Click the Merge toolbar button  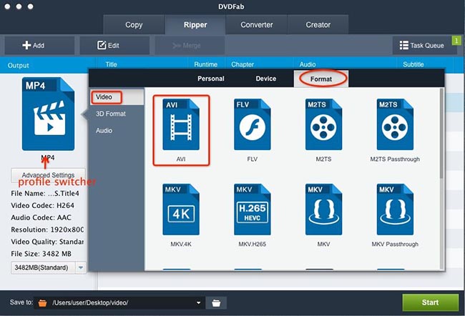189,45
